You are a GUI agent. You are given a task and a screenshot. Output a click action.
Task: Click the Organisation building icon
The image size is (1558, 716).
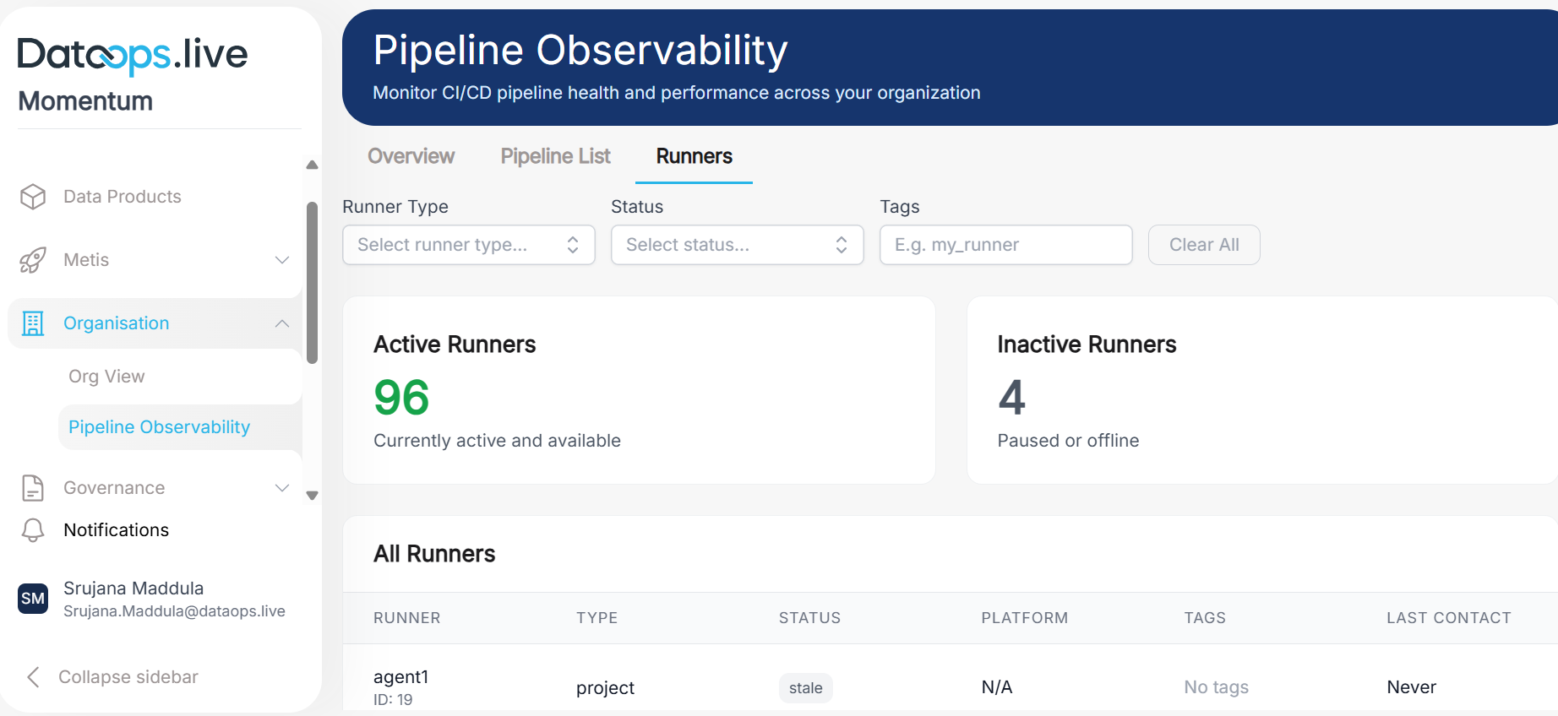(x=33, y=323)
